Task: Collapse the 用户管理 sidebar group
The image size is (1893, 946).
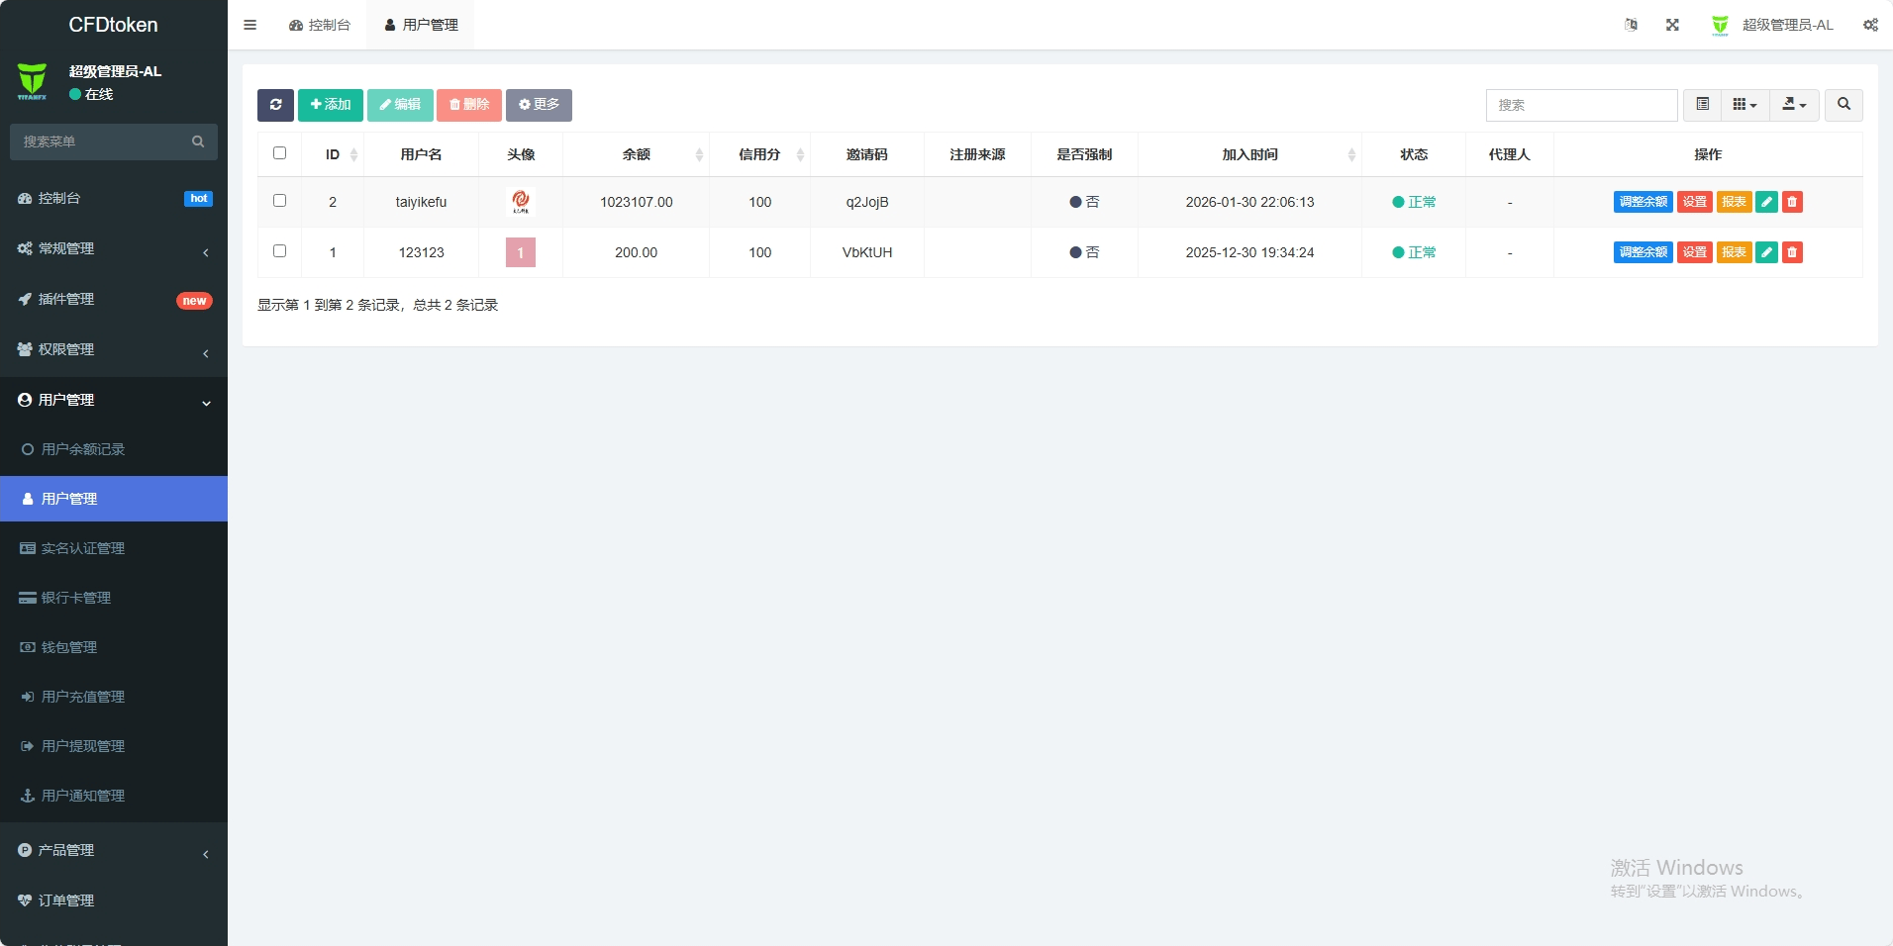Action: click(x=114, y=400)
